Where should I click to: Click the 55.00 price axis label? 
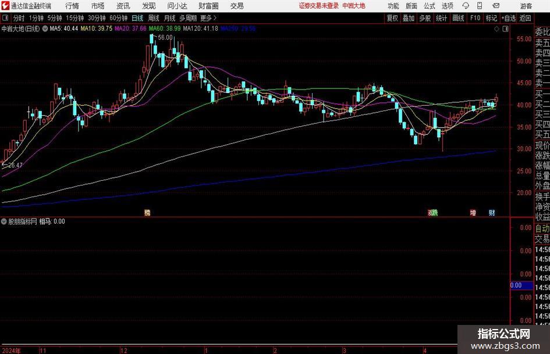tap(524, 39)
